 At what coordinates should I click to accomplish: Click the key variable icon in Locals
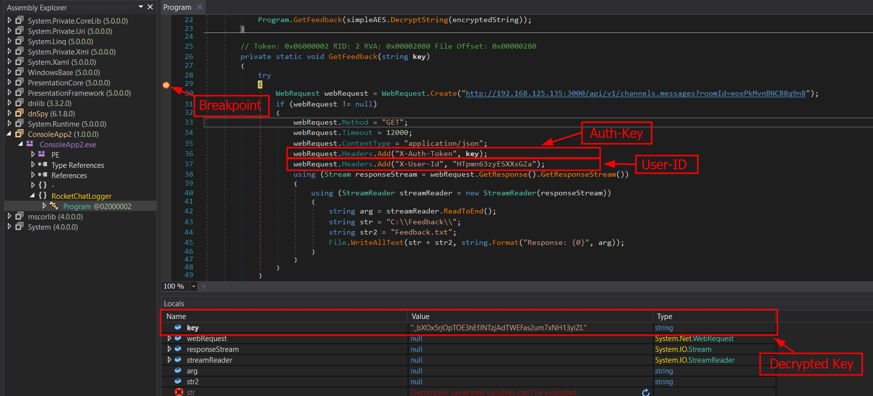tap(178, 327)
